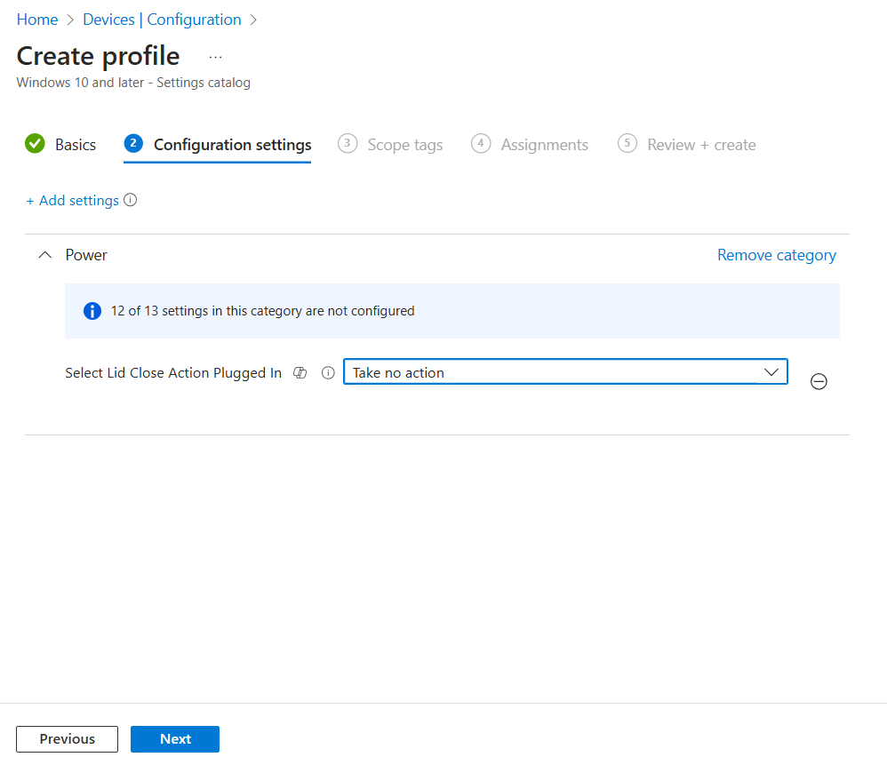Viewport: 887px width, 757px height.
Task: Click 'Select Lid Close Action Plugged In' label
Action: coord(173,373)
